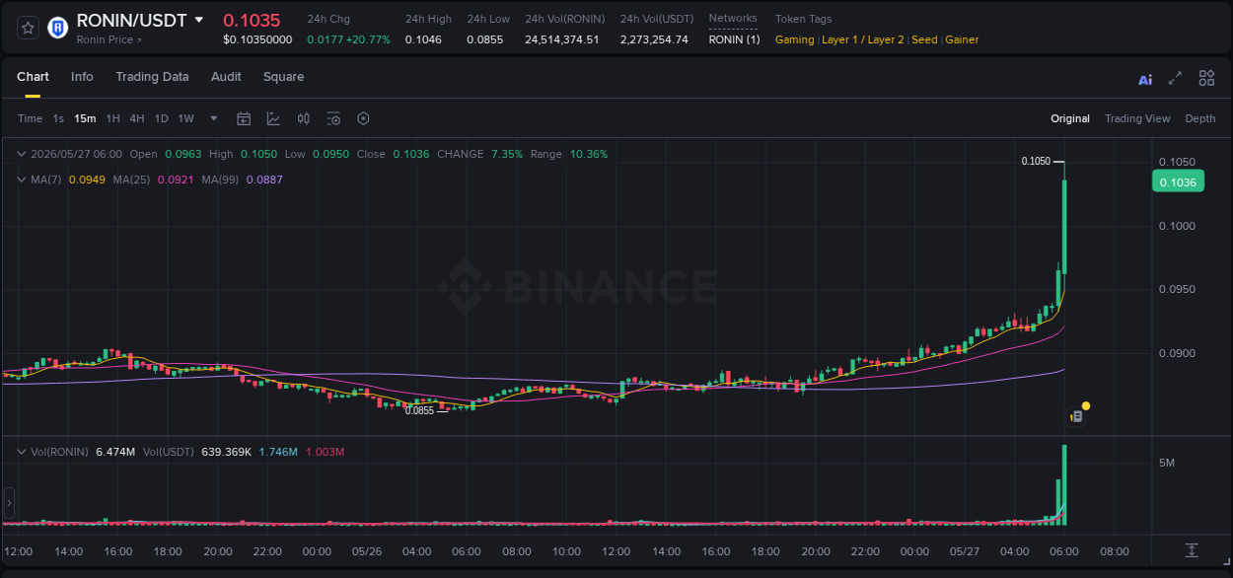
Task: Select the 1H chart interval
Action: coord(112,118)
